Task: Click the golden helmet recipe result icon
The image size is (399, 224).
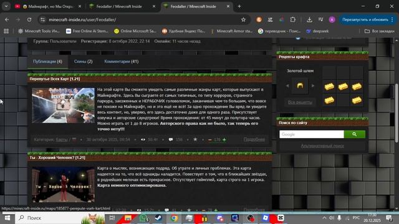Action: coord(300,86)
